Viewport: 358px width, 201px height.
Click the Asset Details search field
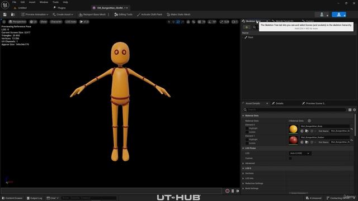click(x=295, y=109)
